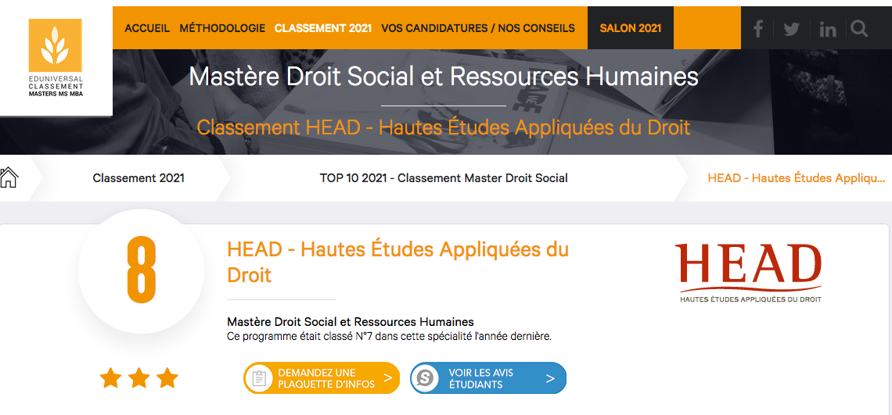Open the MÉTHODOLOGIE menu item
The height and width of the screenshot is (415, 892).
[x=222, y=28]
